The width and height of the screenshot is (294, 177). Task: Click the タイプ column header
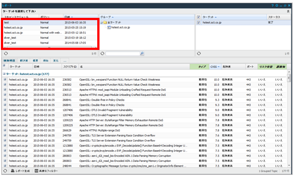pos(199,67)
